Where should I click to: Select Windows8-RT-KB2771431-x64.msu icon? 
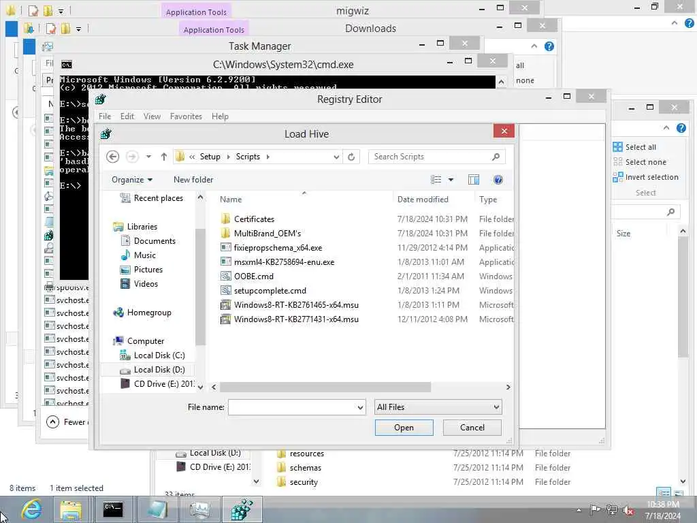point(226,319)
